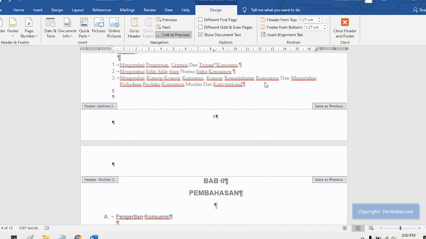Switch to the Insert tab
426x239 pixels.
click(x=37, y=10)
